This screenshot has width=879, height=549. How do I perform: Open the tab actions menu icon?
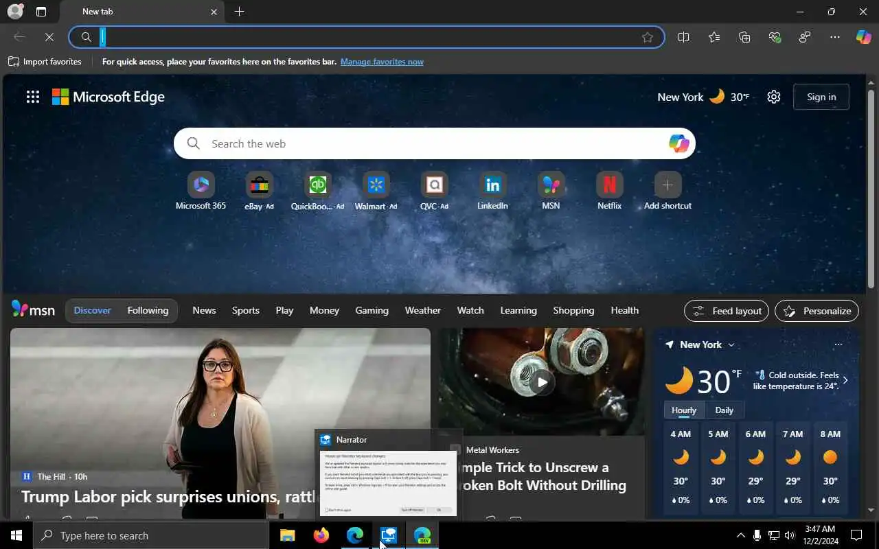[41, 12]
